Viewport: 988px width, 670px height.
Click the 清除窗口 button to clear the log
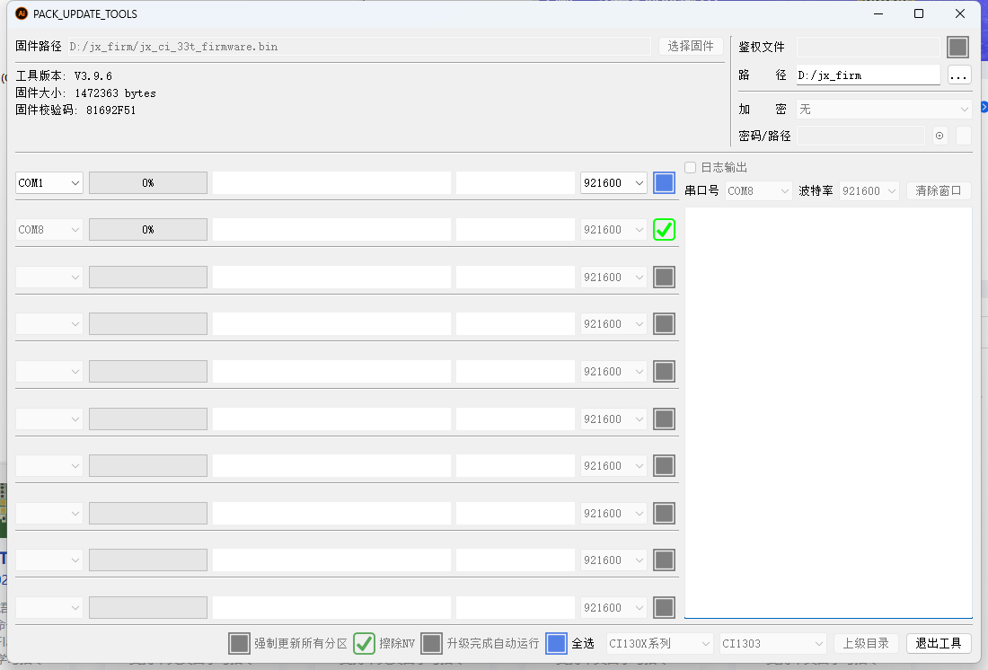pyautogui.click(x=938, y=190)
